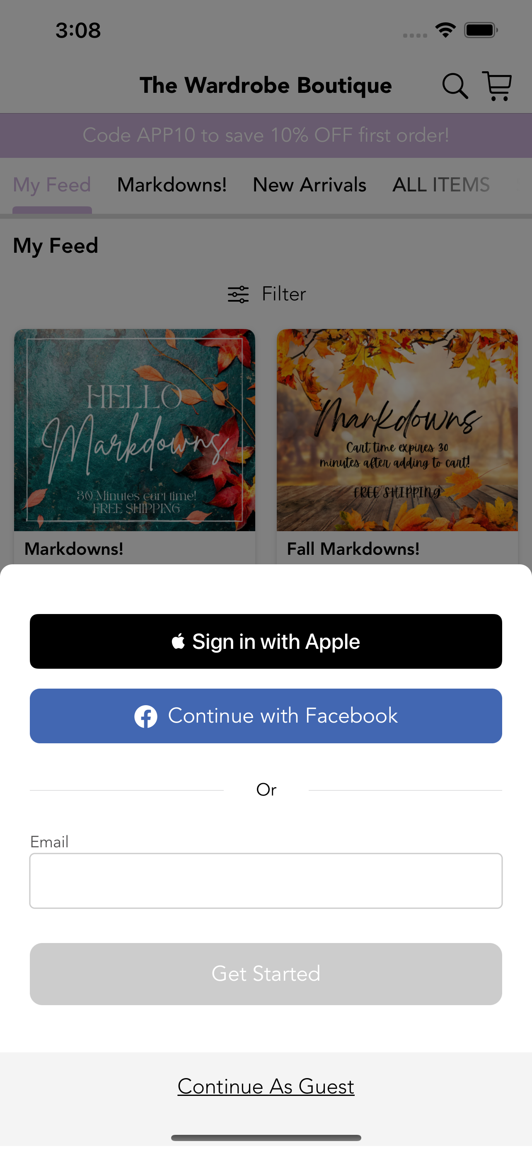Click Continue As Guest link
532x1151 pixels.
click(x=266, y=1087)
